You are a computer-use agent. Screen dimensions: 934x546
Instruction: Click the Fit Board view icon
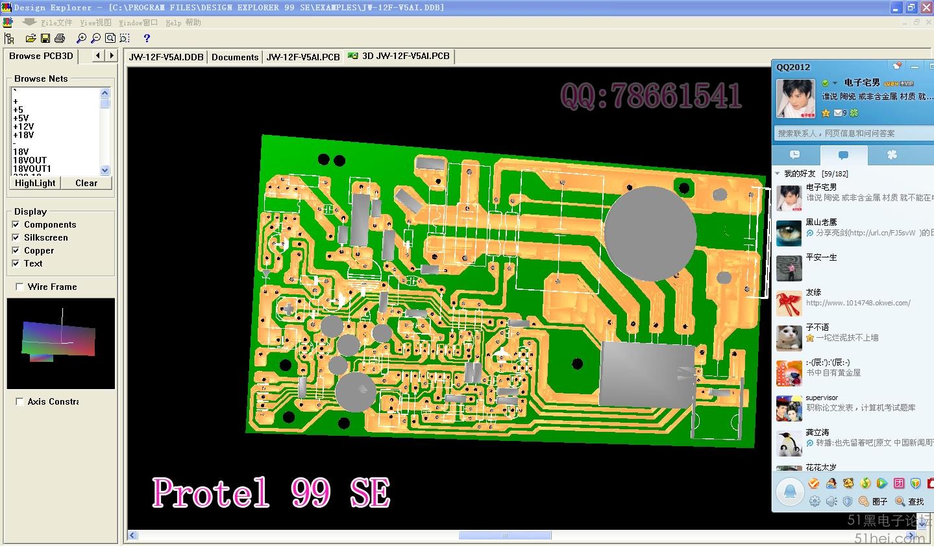point(110,38)
